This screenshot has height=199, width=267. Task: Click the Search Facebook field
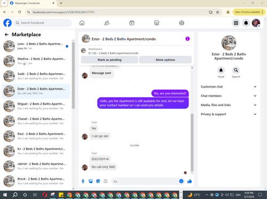coord(43,23)
